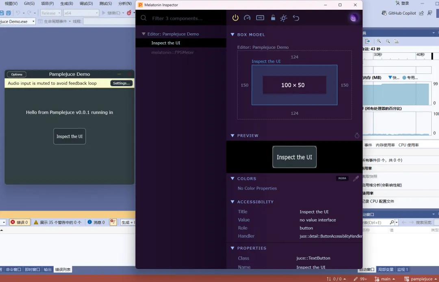
Task: Click the search magnifier in inspector
Action: [x=143, y=18]
